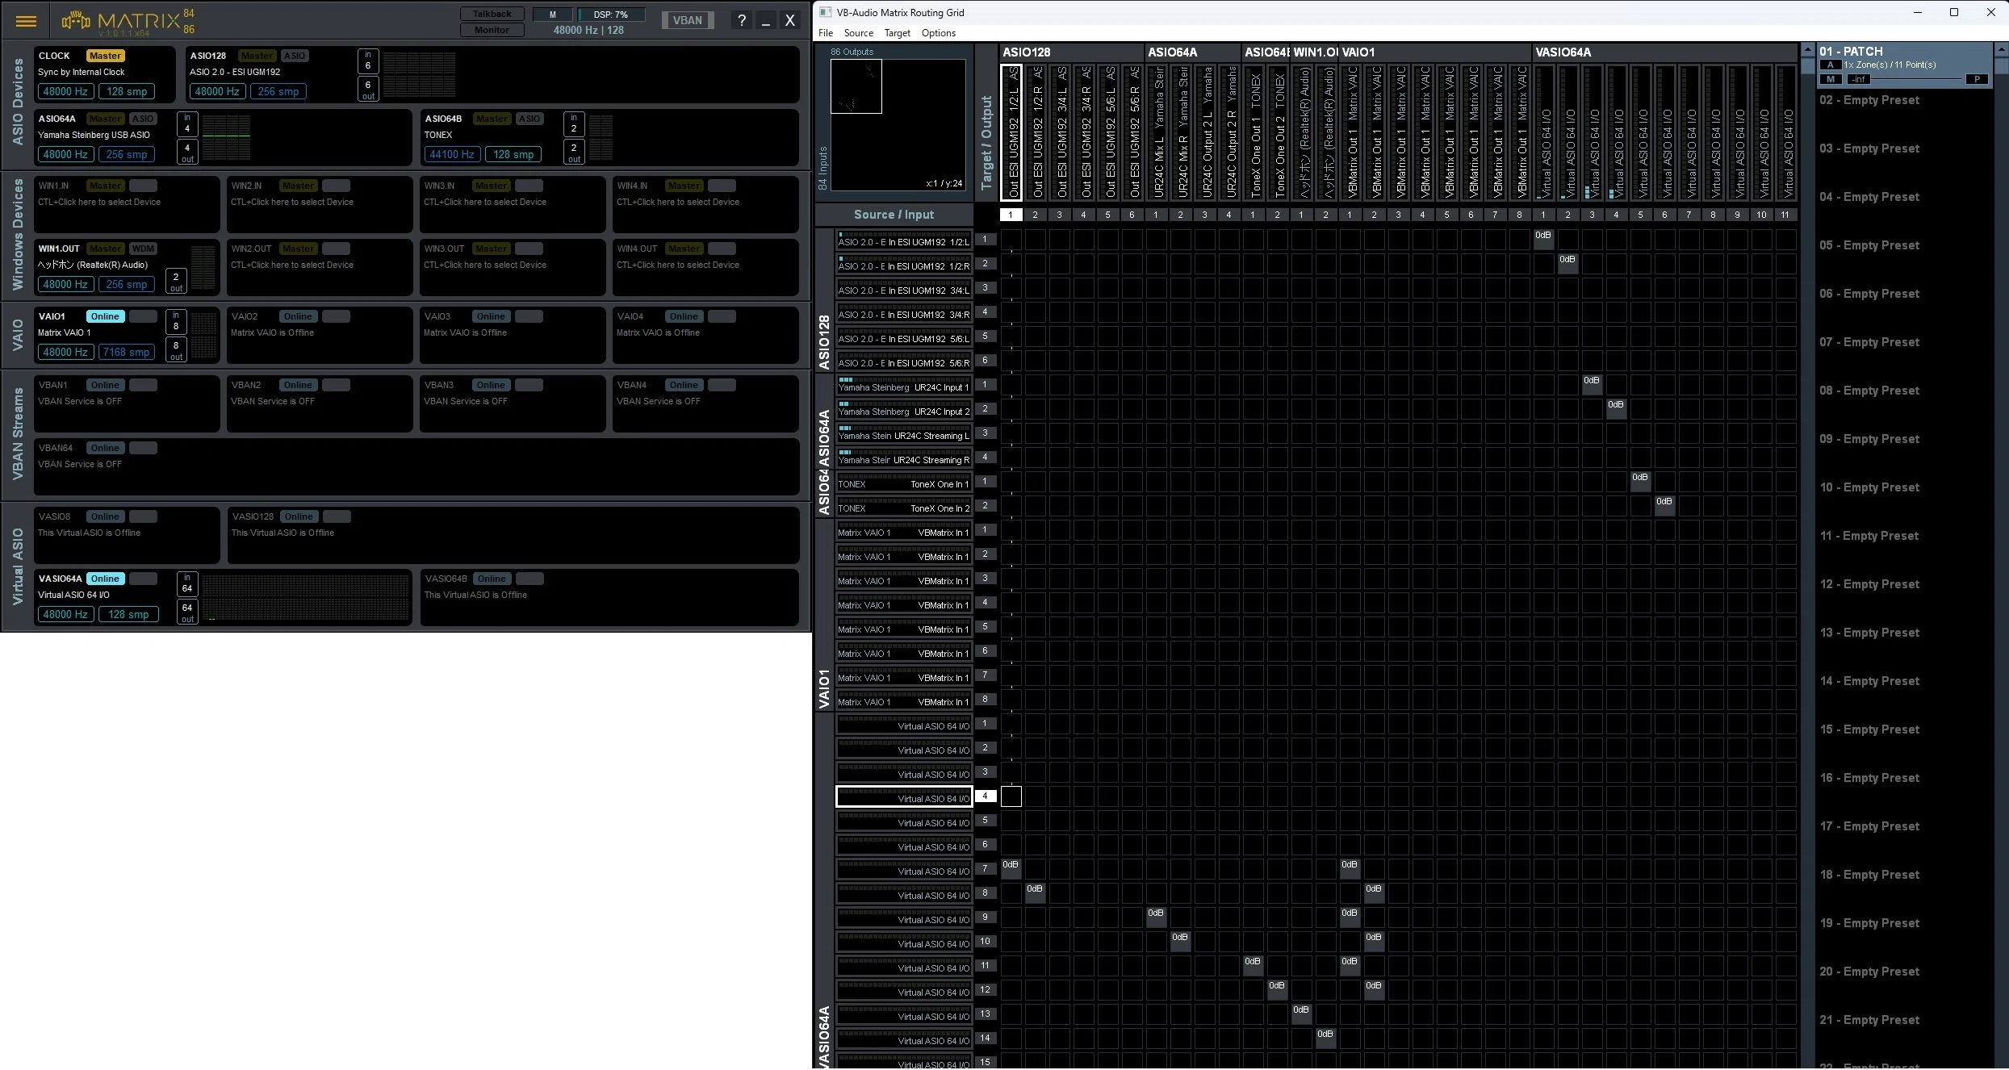Open the WIN1.OUT 48000 Hz rate selector
The height and width of the screenshot is (1070, 2009).
click(65, 284)
